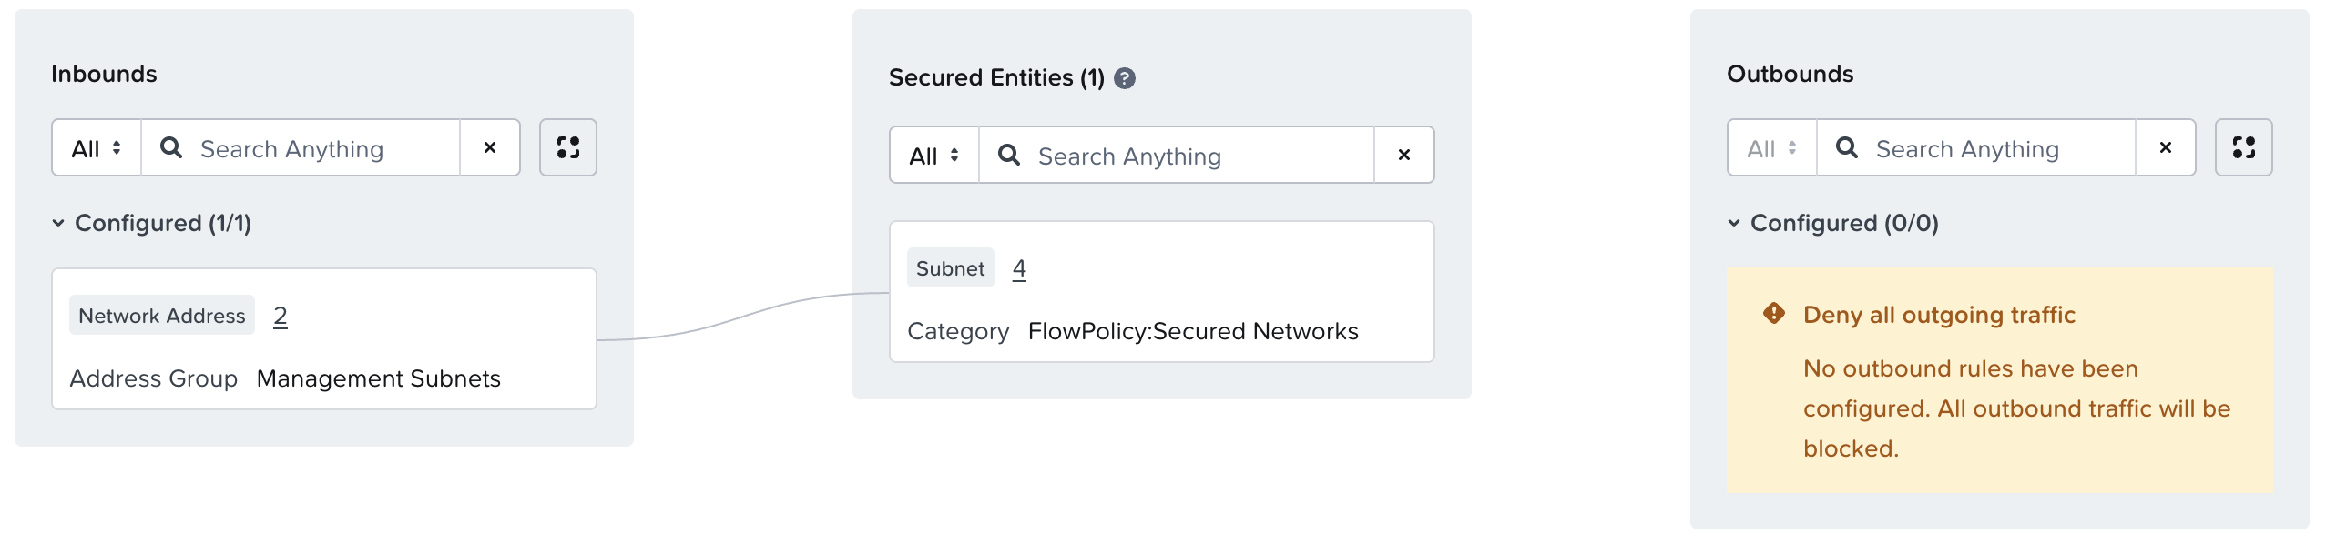Viewport: 2326px width, 544px height.
Task: Collapse the Inbounds Configured (1/1) section
Action: tap(58, 223)
